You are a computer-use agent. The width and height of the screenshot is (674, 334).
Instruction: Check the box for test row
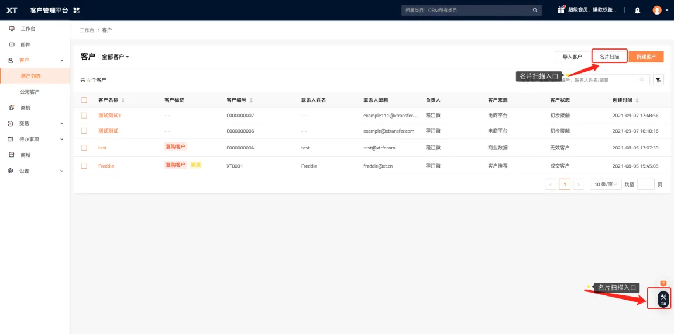point(84,148)
